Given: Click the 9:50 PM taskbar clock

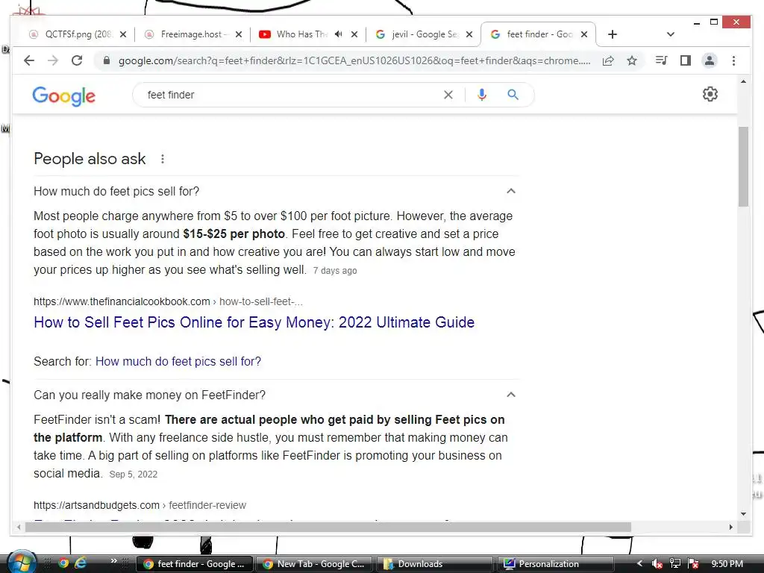Looking at the screenshot, I should click(x=727, y=564).
